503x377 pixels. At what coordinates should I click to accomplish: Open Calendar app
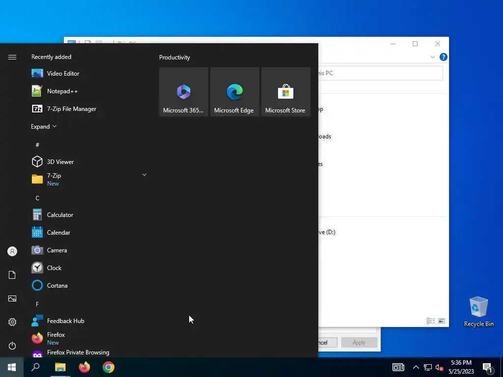coord(89,232)
